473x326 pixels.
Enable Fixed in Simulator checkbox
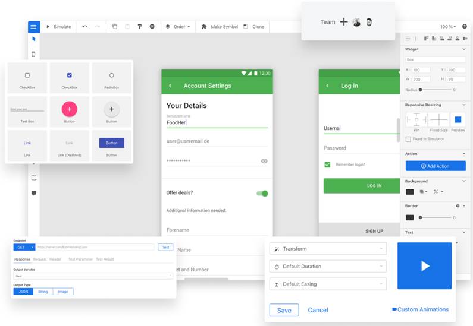click(x=408, y=139)
